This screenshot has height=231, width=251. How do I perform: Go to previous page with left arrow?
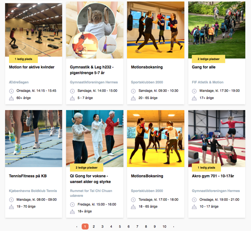pyautogui.click(x=77, y=227)
